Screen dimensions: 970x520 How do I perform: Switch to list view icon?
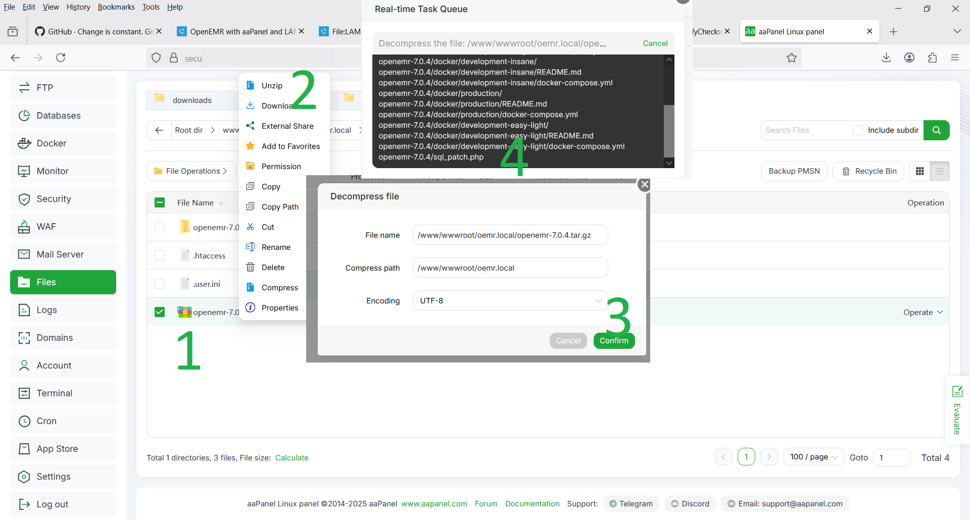(940, 171)
